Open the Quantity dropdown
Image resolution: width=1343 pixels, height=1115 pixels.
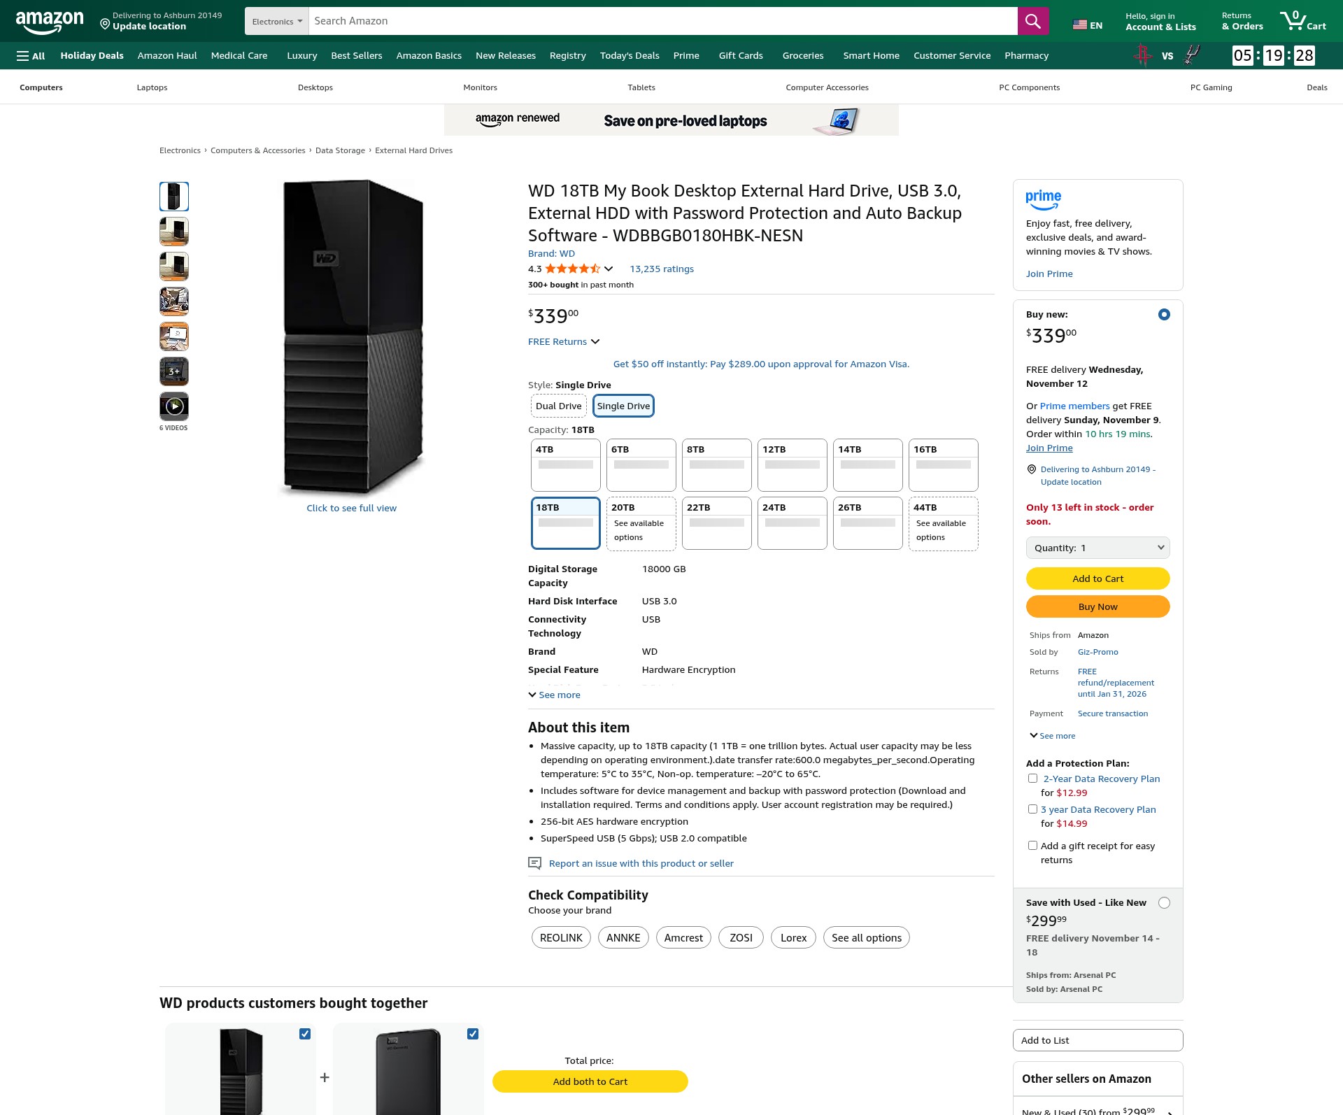click(1098, 548)
